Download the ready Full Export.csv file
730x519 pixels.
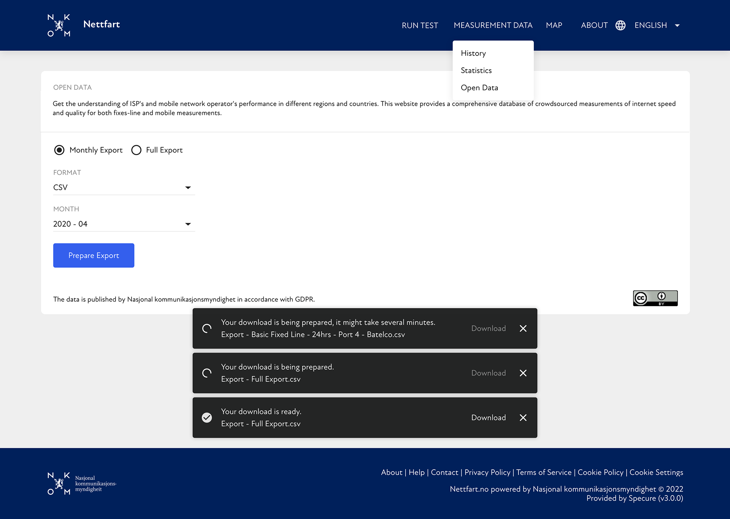[488, 417]
